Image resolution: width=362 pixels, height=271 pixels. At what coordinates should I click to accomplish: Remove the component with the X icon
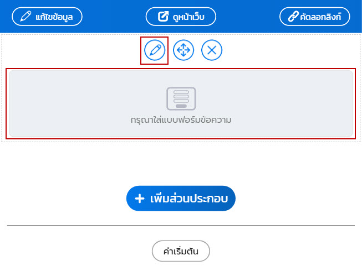(x=212, y=50)
